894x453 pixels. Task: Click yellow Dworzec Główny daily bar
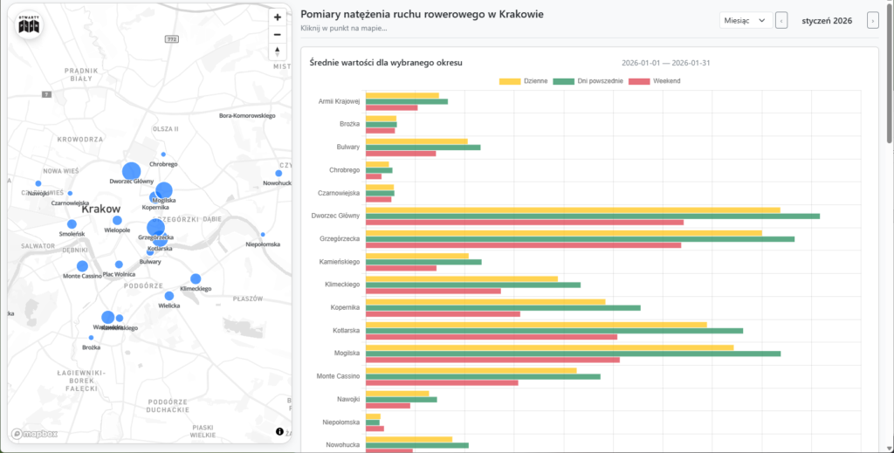click(x=572, y=209)
